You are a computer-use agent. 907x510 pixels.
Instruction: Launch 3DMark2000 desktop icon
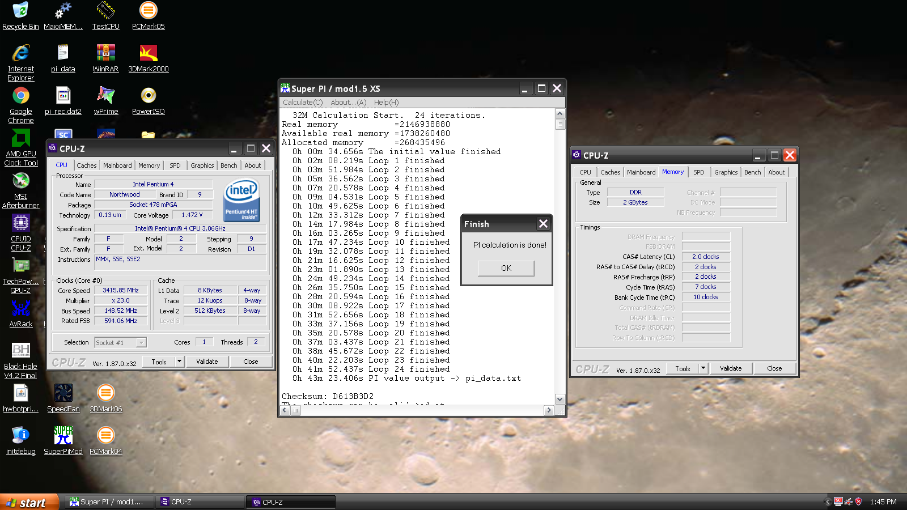[x=148, y=59]
